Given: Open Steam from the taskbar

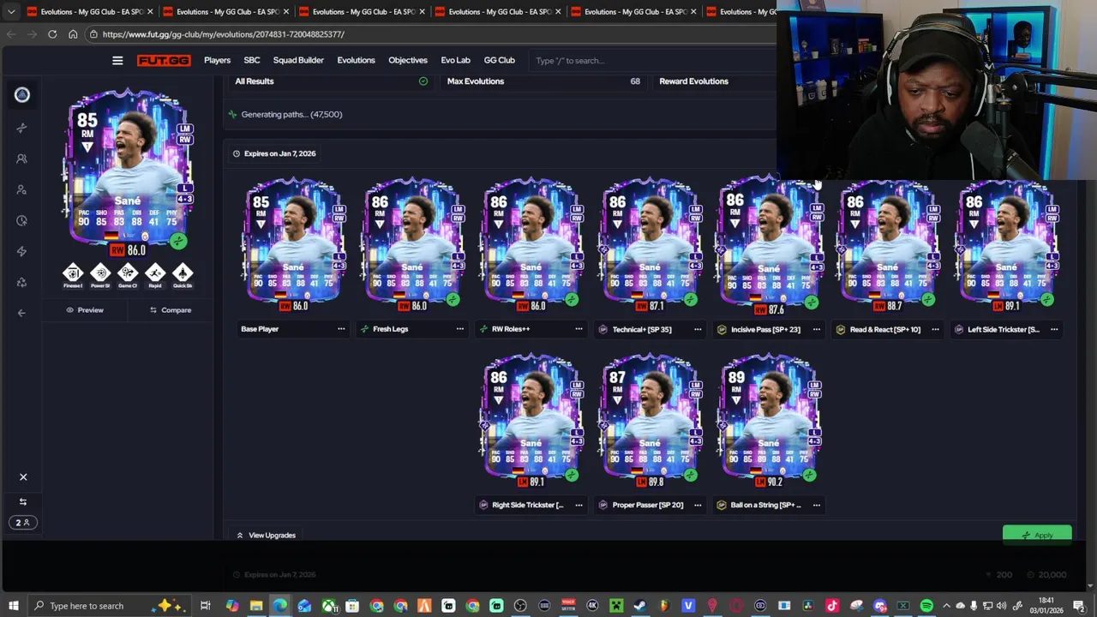Looking at the screenshot, I should [640, 606].
